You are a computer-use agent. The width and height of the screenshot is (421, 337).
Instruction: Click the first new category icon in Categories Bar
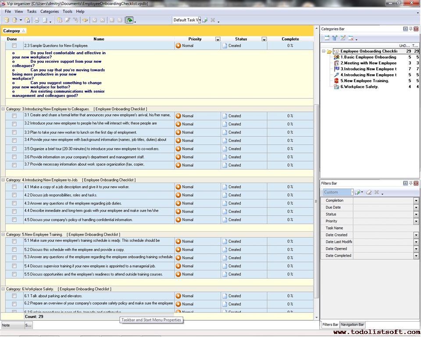(327, 38)
